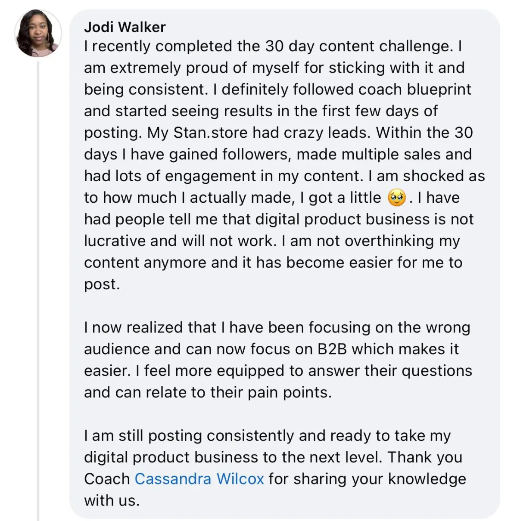Click the 'with us.' ending line
The width and height of the screenshot is (517, 521).
click(112, 500)
